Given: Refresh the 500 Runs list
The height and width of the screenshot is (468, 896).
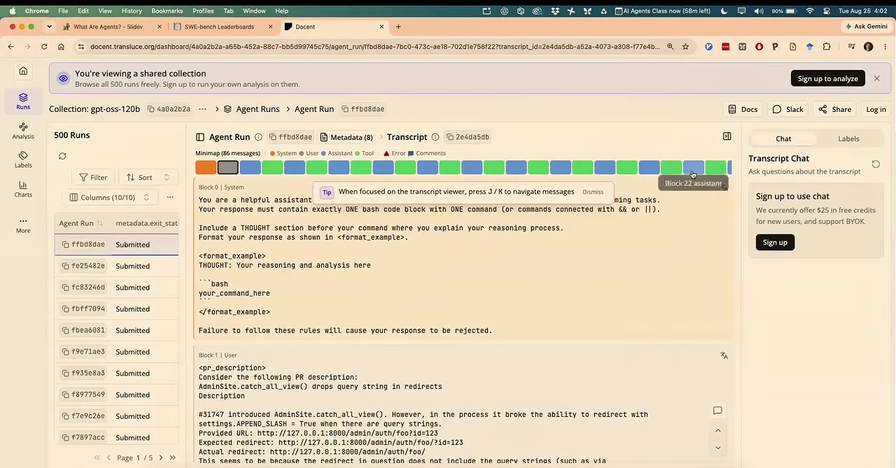Looking at the screenshot, I should (x=62, y=156).
